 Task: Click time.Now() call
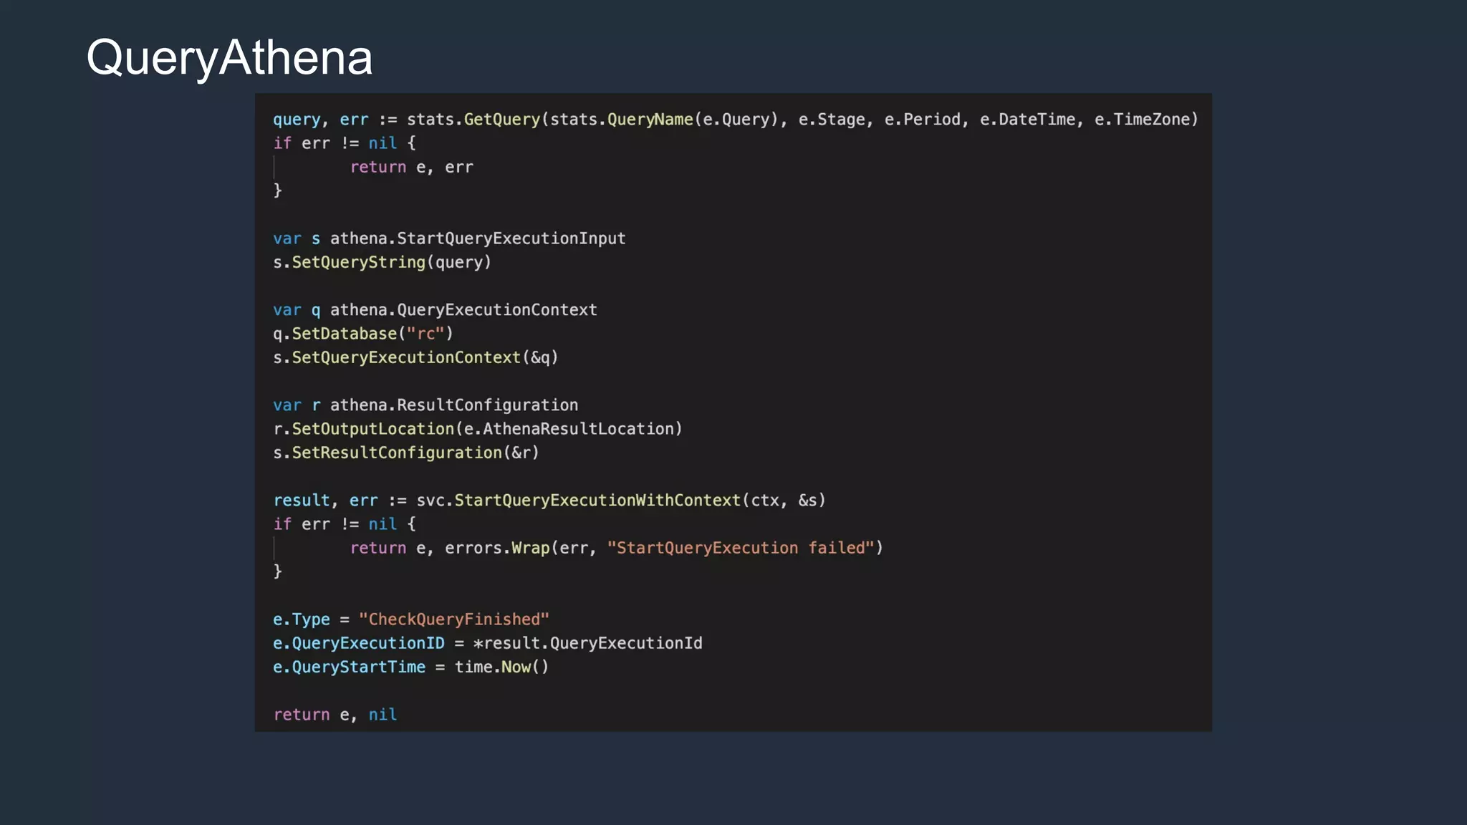(x=501, y=667)
